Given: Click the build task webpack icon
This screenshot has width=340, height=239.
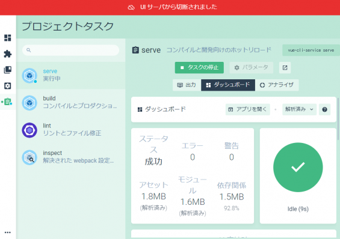Looking at the screenshot, I should pyautogui.click(x=29, y=103).
